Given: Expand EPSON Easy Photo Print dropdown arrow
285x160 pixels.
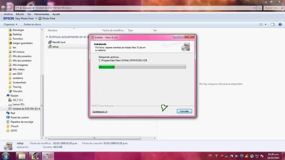Looking at the screenshot, I should point(36,19).
